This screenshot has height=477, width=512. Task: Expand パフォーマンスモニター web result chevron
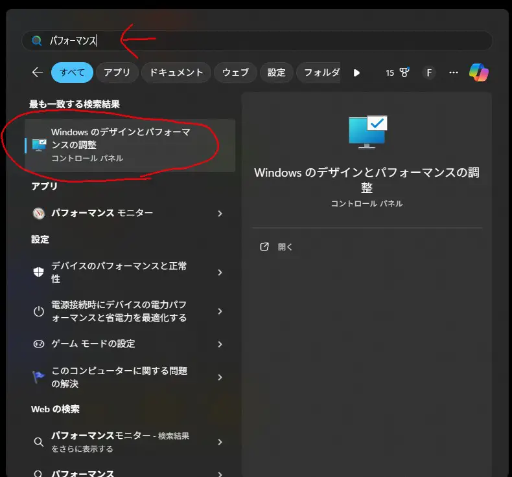[220, 443]
